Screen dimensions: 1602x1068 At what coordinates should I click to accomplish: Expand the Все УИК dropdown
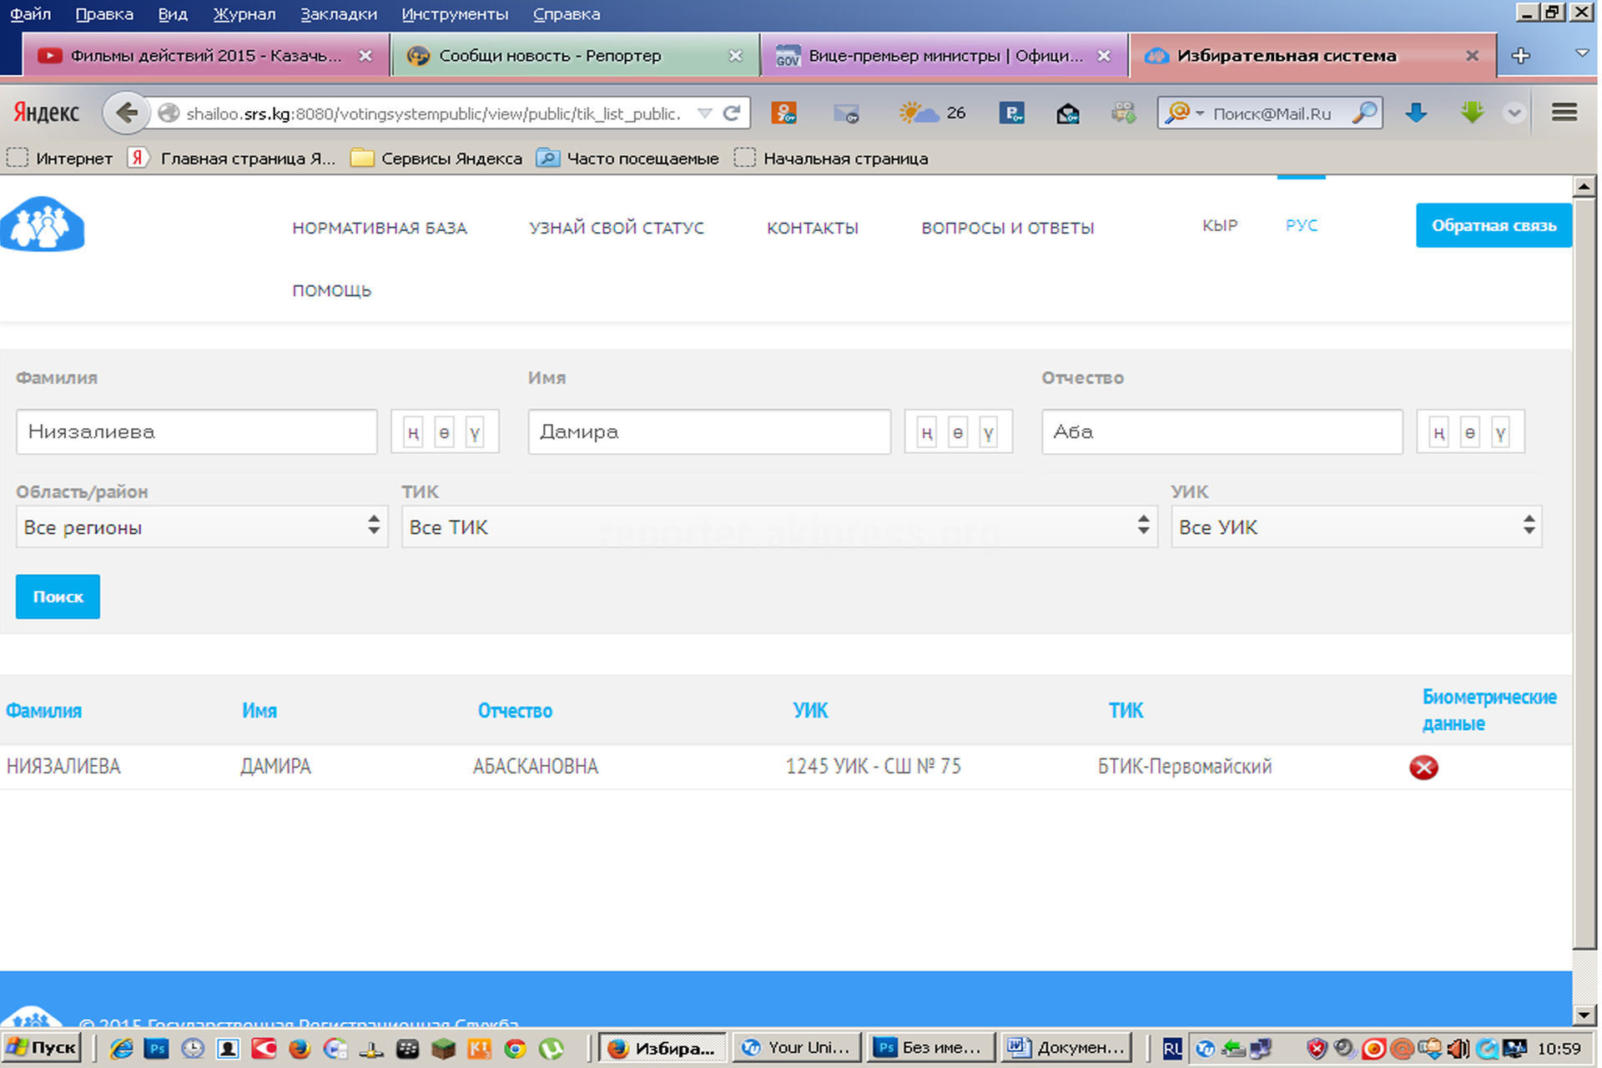tap(1356, 526)
